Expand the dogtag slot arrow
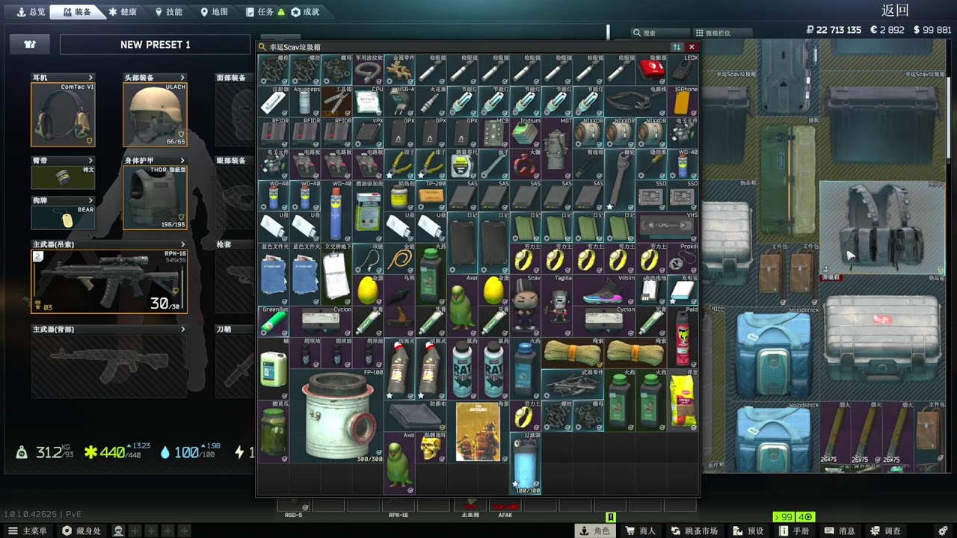The height and width of the screenshot is (538, 957). [x=90, y=200]
